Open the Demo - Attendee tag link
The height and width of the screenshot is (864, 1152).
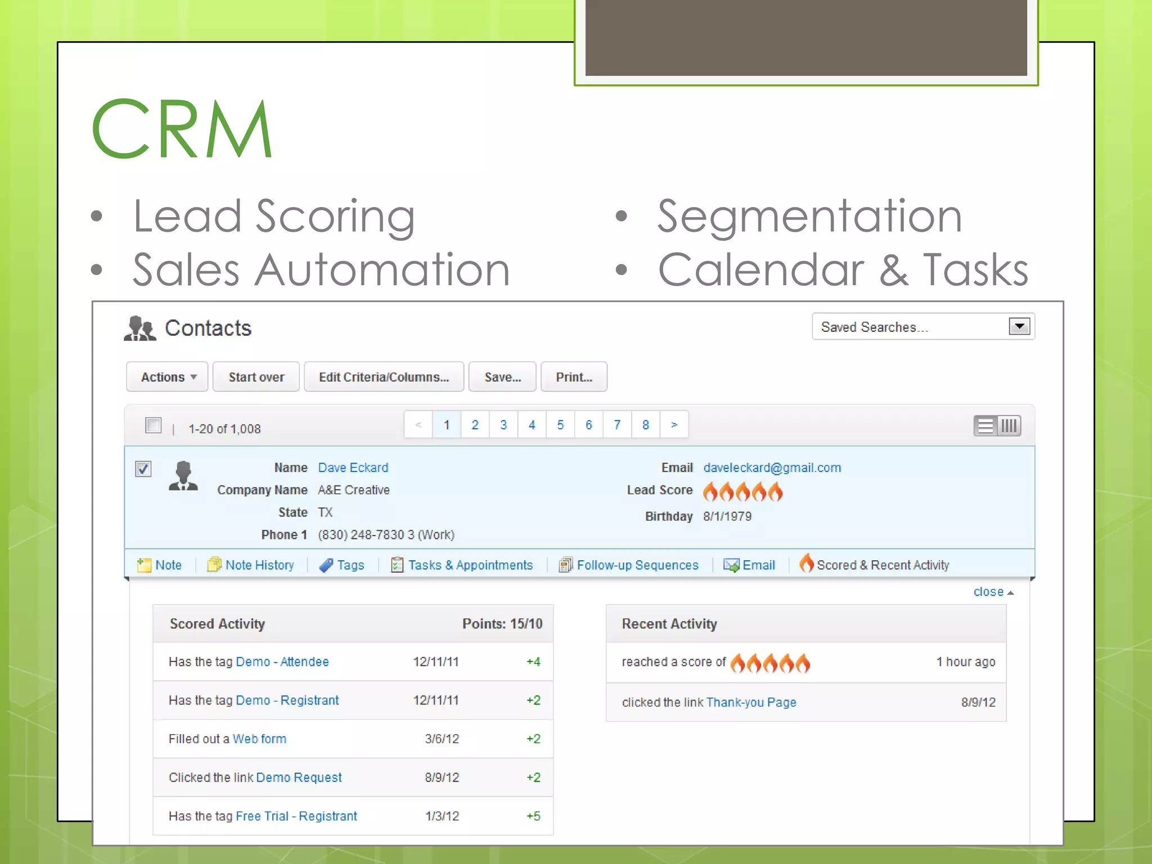point(282,661)
